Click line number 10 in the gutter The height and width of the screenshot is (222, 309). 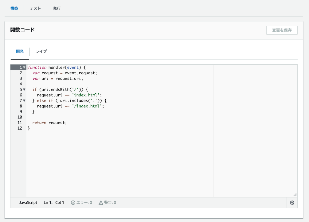coord(20,117)
